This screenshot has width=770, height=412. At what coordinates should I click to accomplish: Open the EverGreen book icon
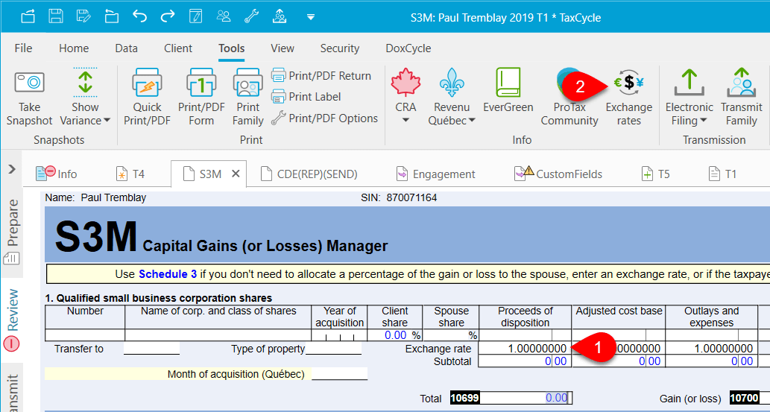click(508, 92)
